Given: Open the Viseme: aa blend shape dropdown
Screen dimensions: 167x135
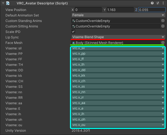Looking at the screenshot, I should point(118,103).
